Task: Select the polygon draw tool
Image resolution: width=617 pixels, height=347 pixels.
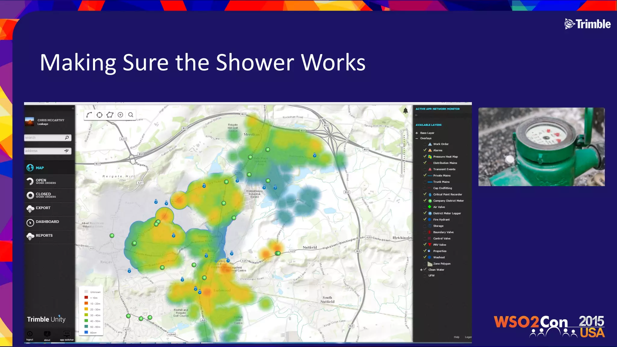Action: (110, 115)
